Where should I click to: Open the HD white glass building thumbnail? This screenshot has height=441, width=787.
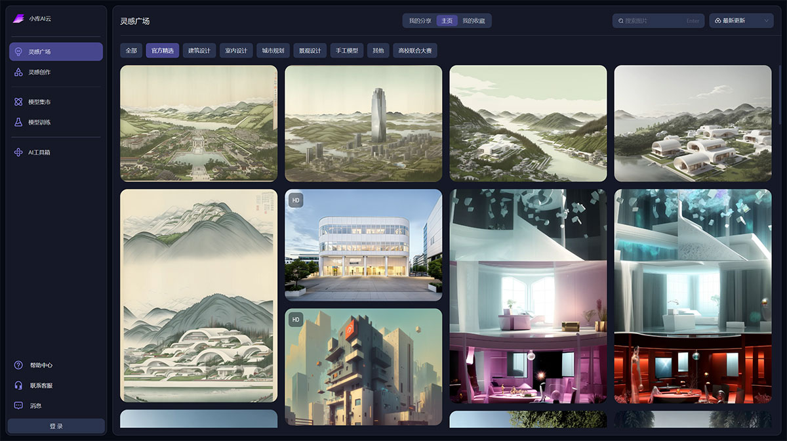pos(363,245)
